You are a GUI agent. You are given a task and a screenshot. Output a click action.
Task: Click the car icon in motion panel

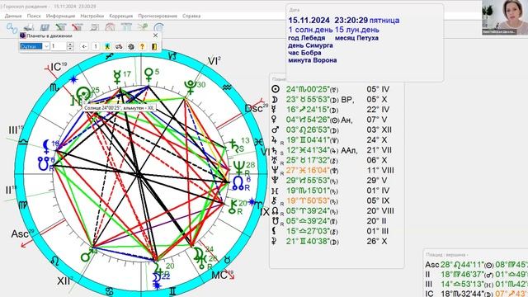tap(119, 46)
